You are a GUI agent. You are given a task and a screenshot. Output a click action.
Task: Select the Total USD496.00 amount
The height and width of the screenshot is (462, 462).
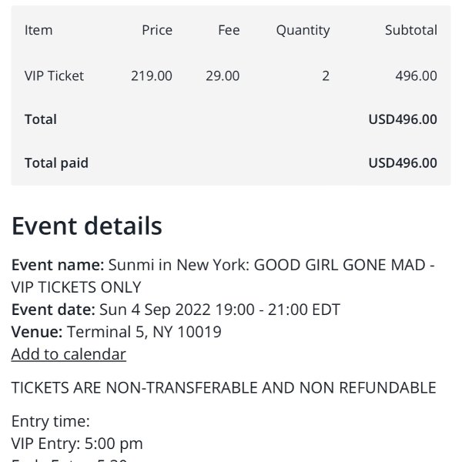(x=403, y=119)
